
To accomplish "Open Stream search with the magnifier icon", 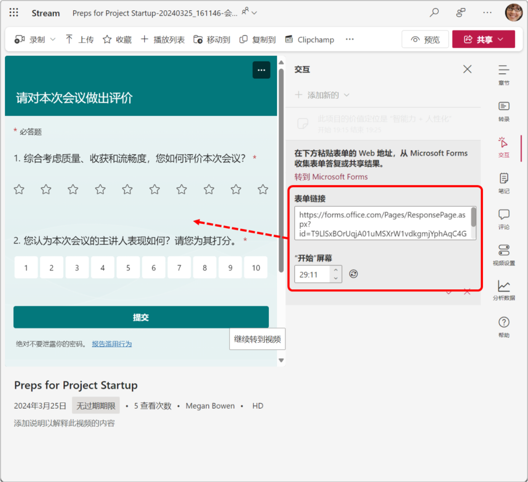I will (434, 13).
